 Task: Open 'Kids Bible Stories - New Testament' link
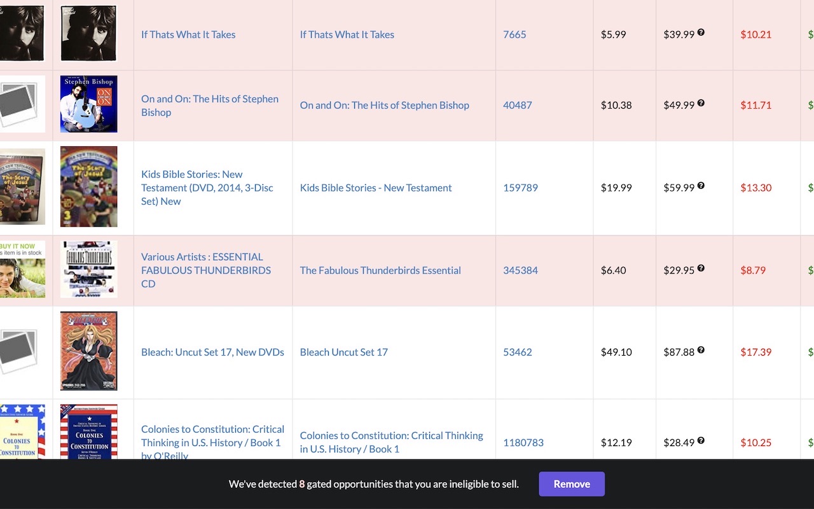click(x=376, y=188)
